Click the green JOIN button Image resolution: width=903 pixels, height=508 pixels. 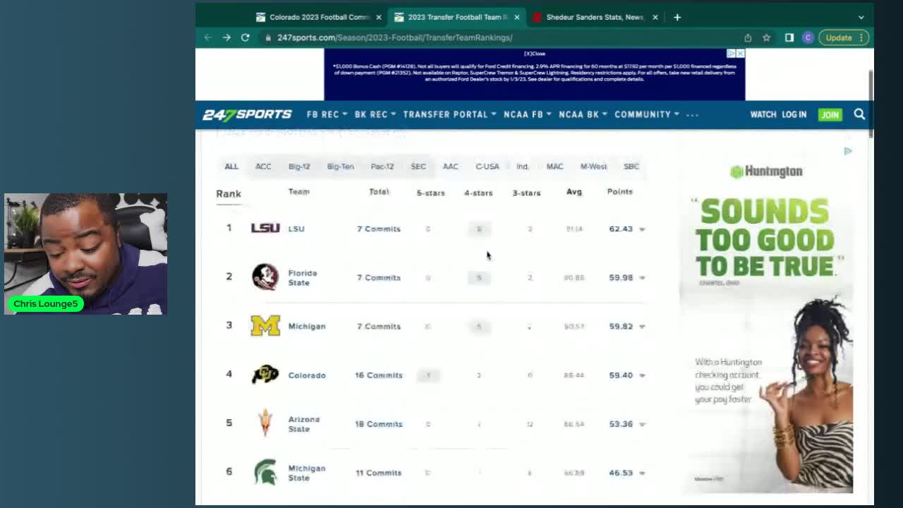[x=830, y=114]
